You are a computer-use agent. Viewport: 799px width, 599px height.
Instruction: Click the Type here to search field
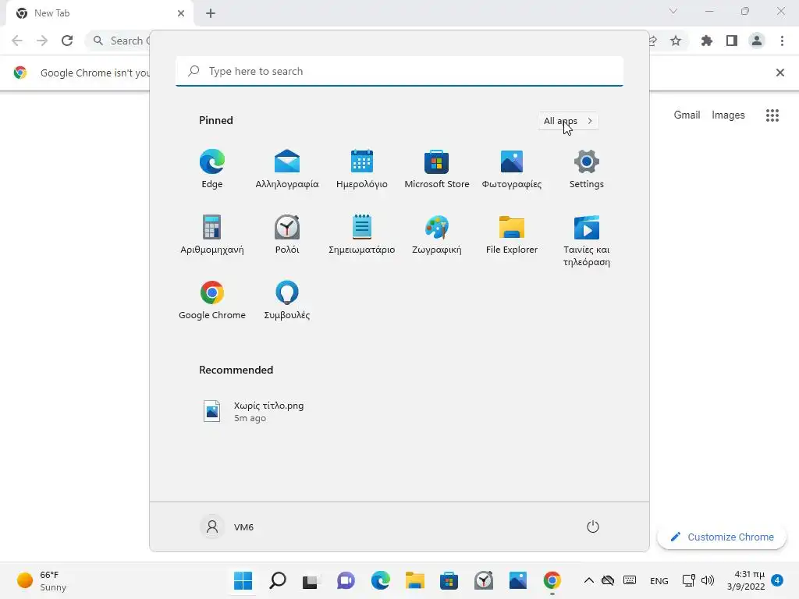(x=399, y=71)
